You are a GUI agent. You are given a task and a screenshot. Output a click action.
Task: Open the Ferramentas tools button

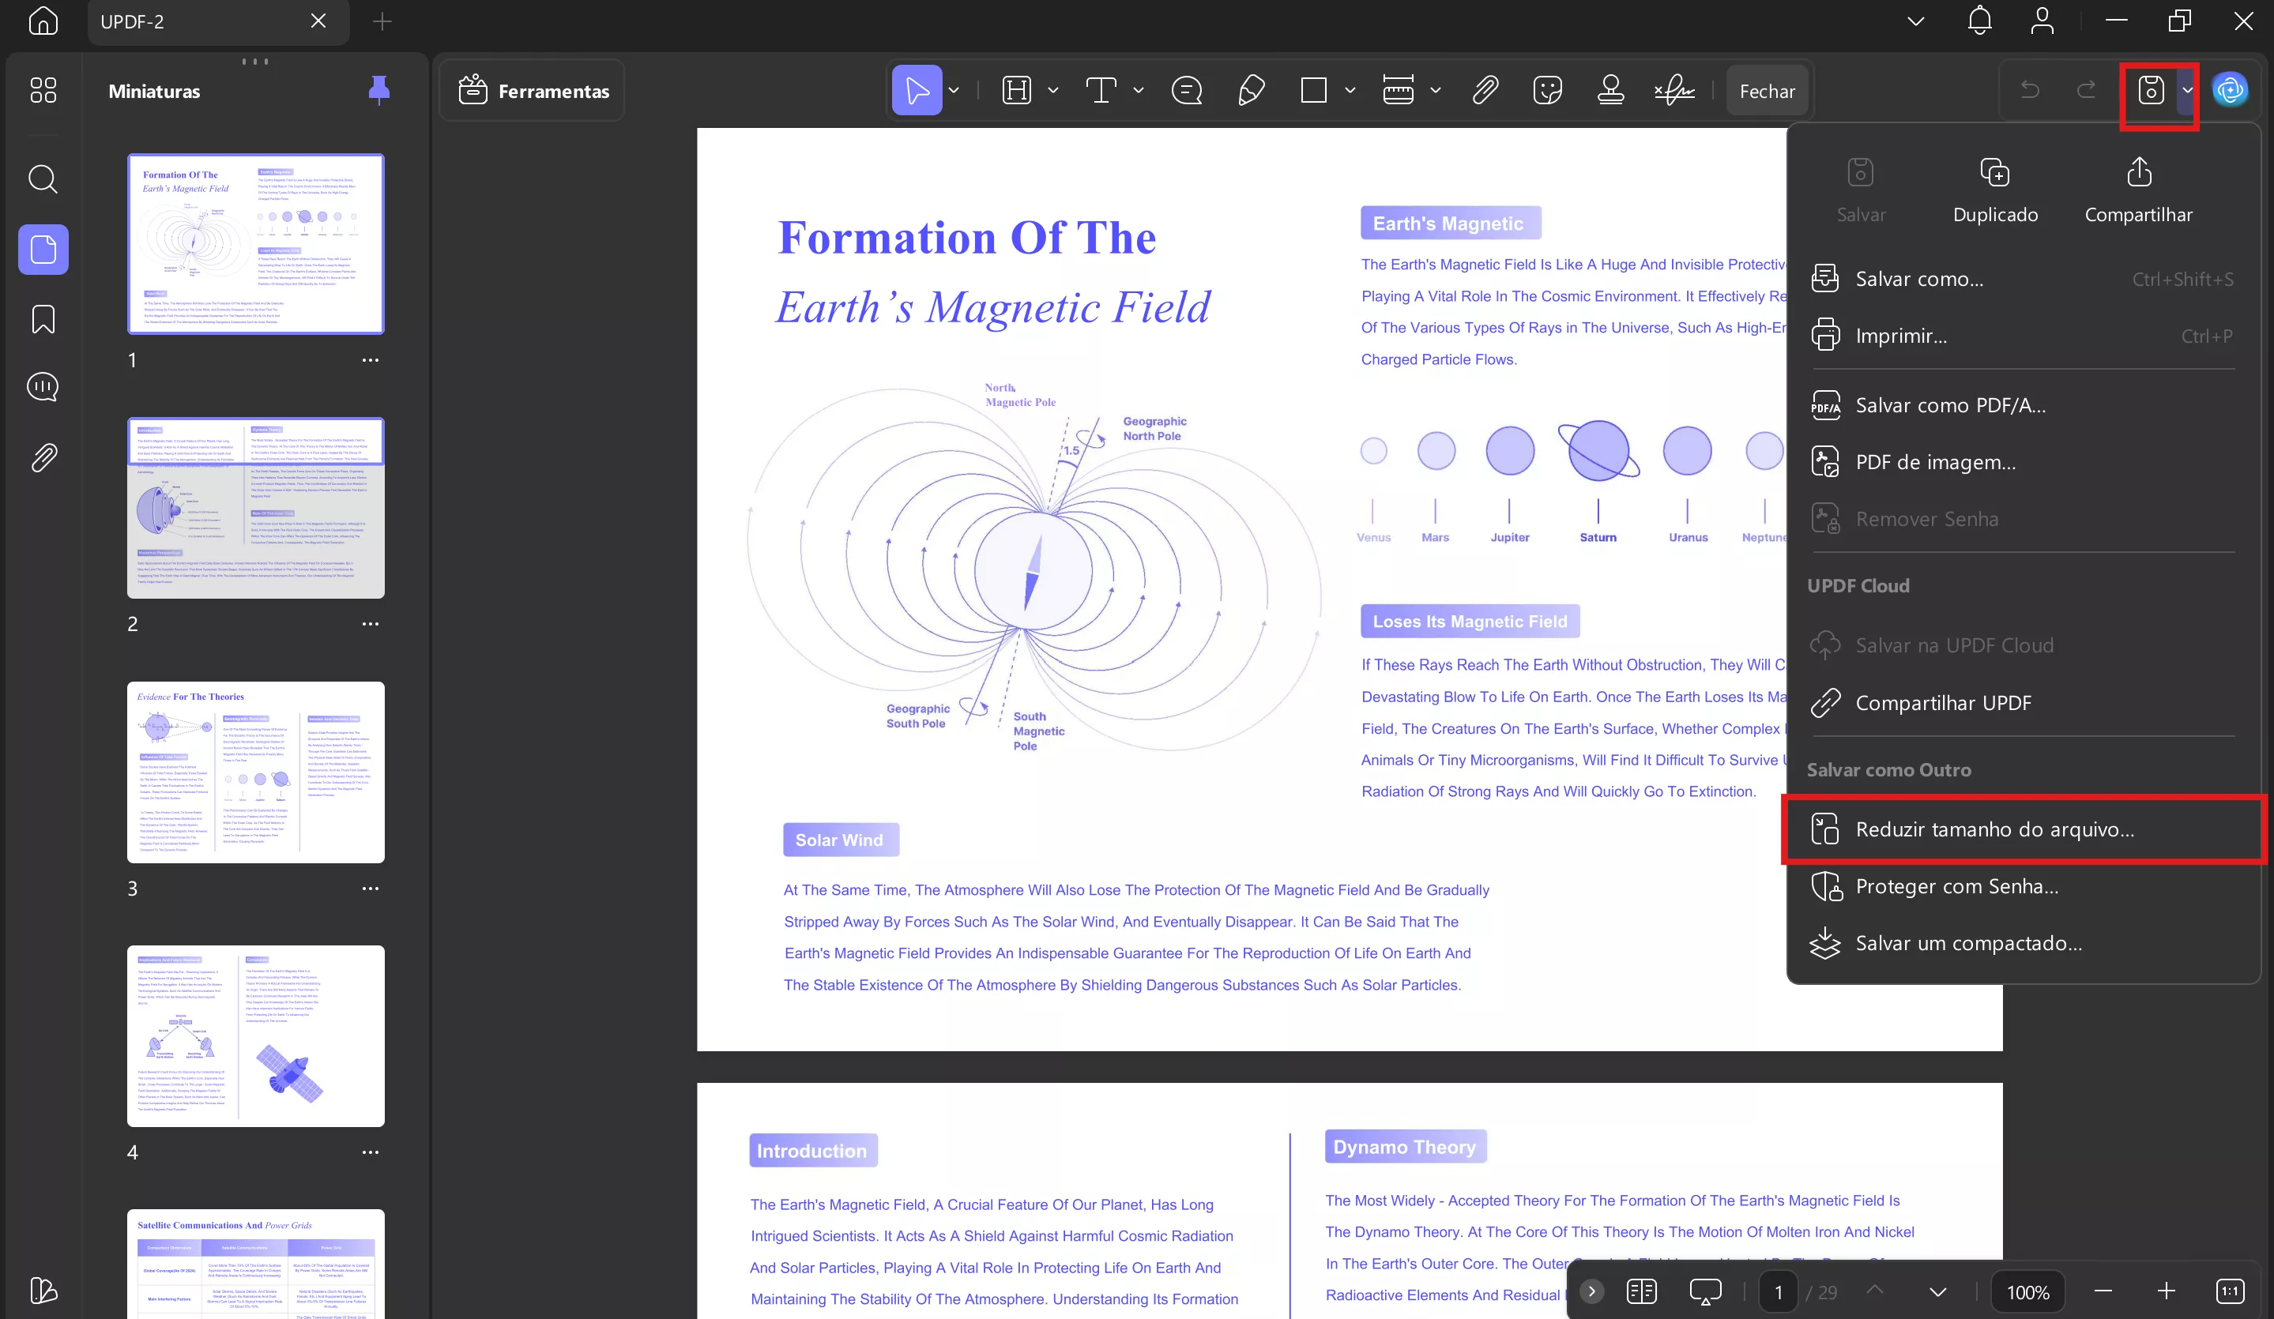[534, 91]
